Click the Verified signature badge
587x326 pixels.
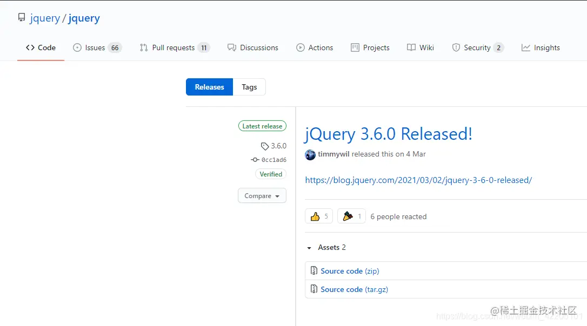click(x=271, y=174)
